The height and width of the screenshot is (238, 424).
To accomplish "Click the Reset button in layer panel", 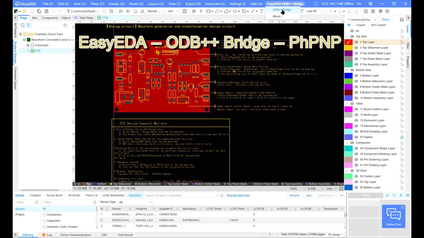I will (385, 20).
